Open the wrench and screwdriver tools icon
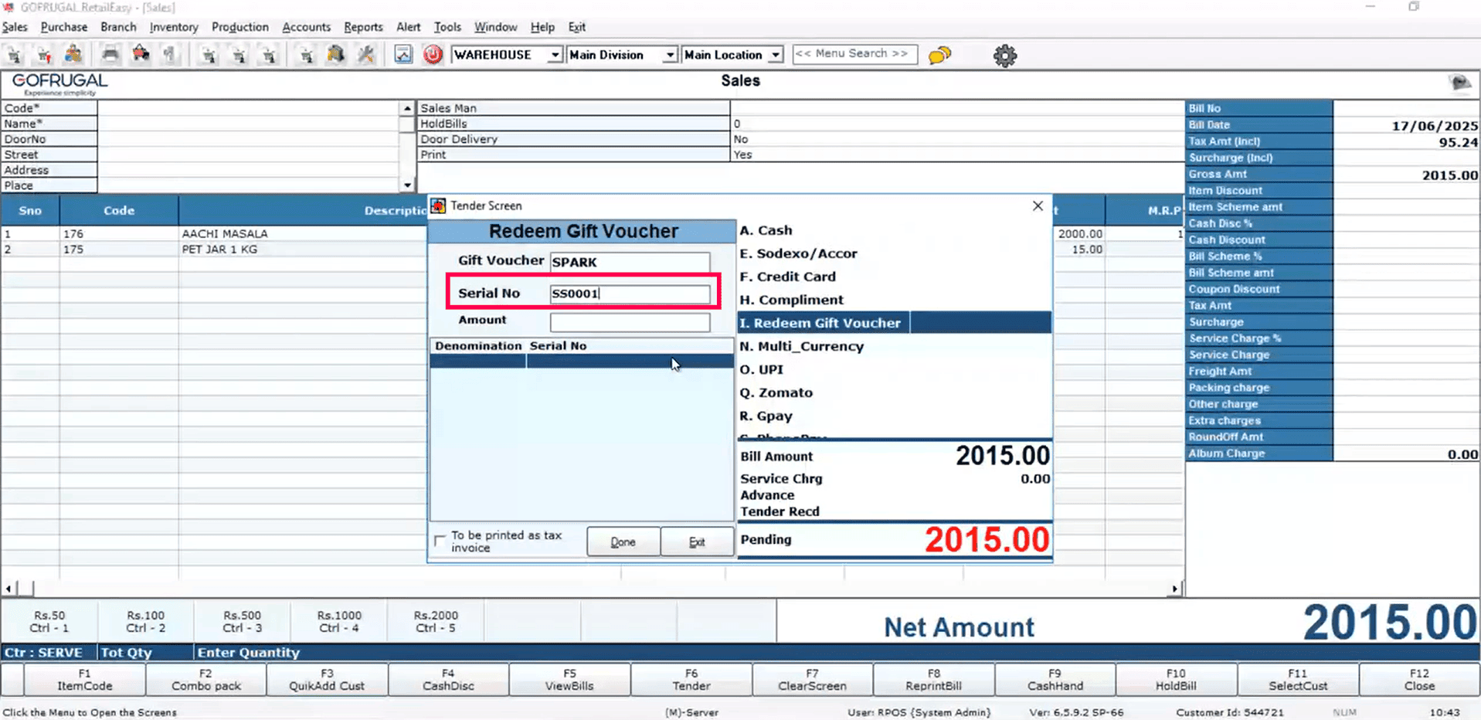1481x720 pixels. 365,54
